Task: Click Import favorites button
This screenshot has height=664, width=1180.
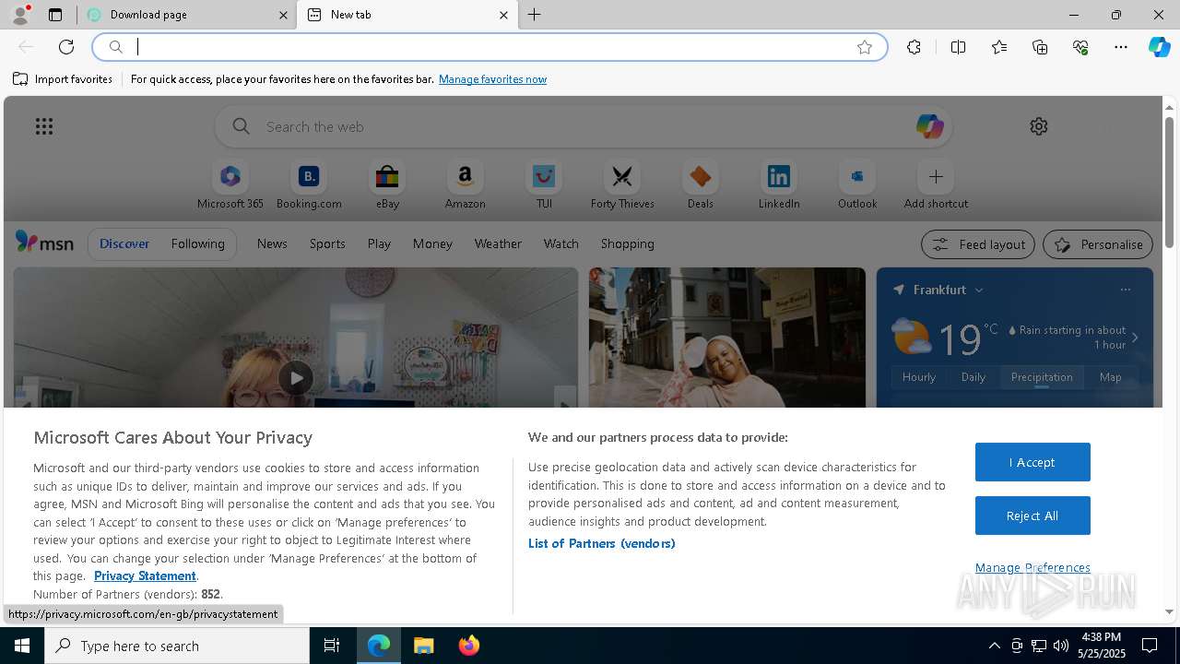Action: click(63, 79)
